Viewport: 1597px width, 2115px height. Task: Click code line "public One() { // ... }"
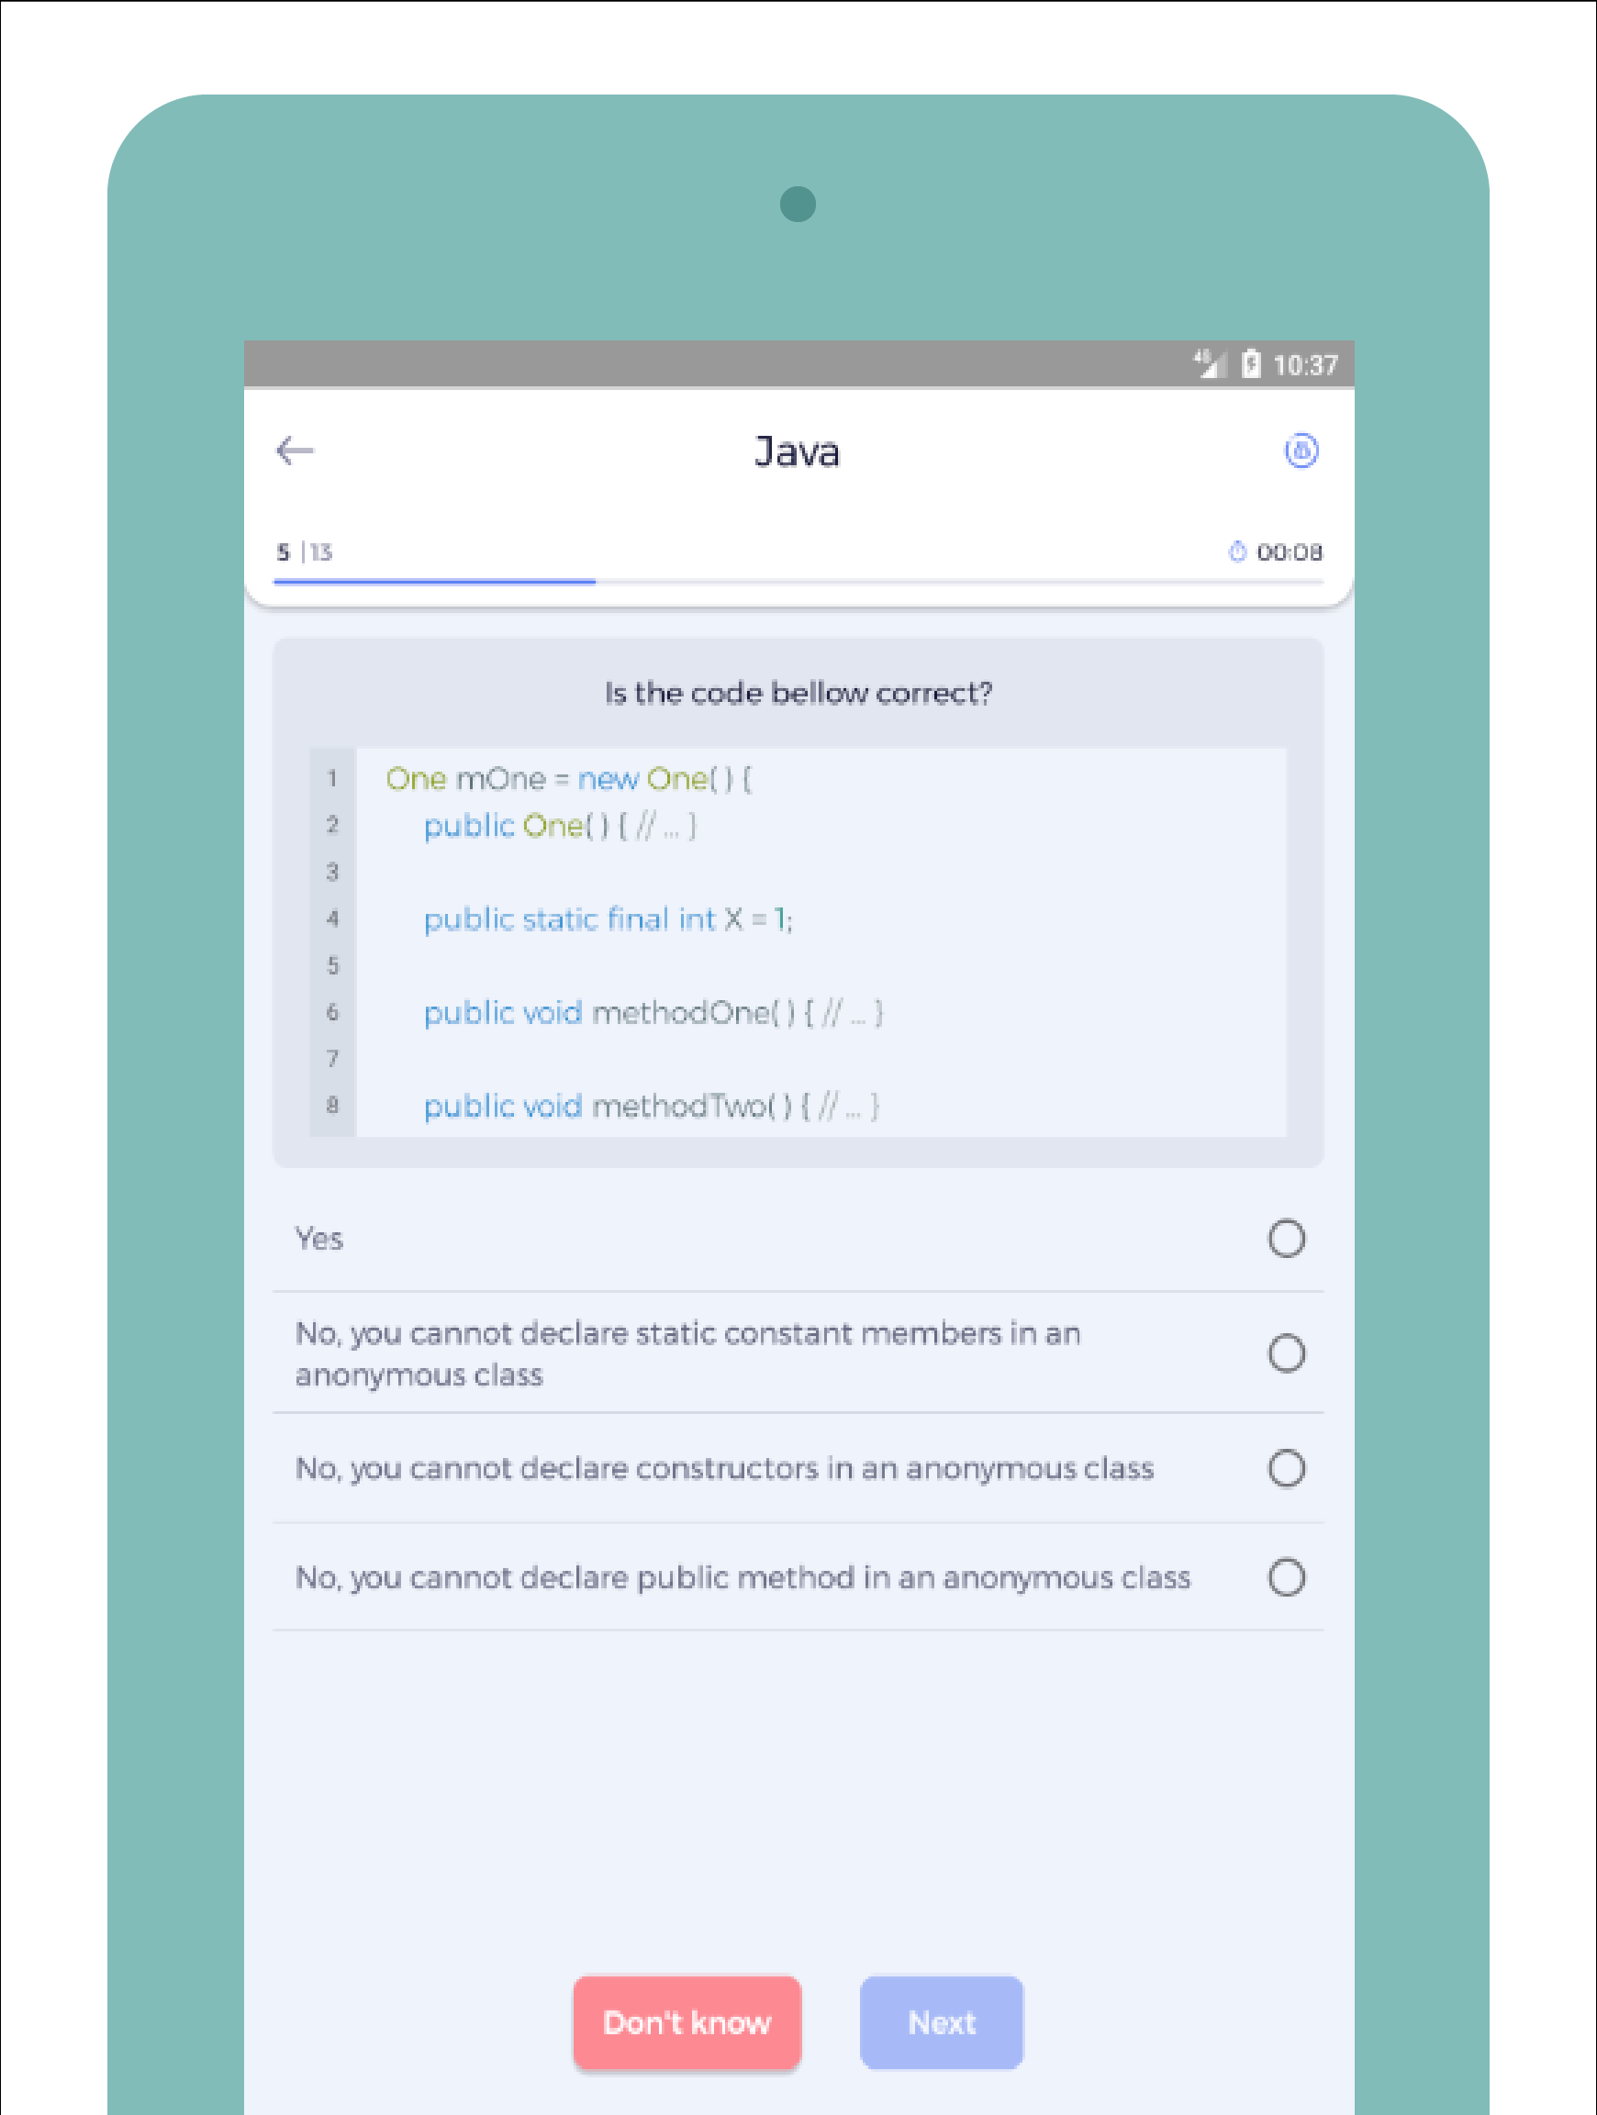pos(561,826)
